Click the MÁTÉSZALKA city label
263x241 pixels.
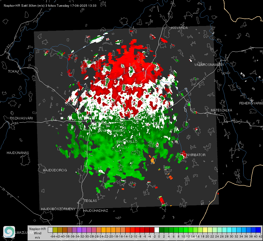tap(221, 110)
